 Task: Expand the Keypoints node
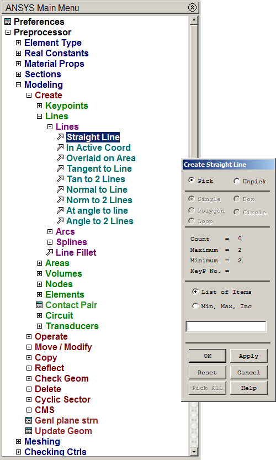pos(39,105)
